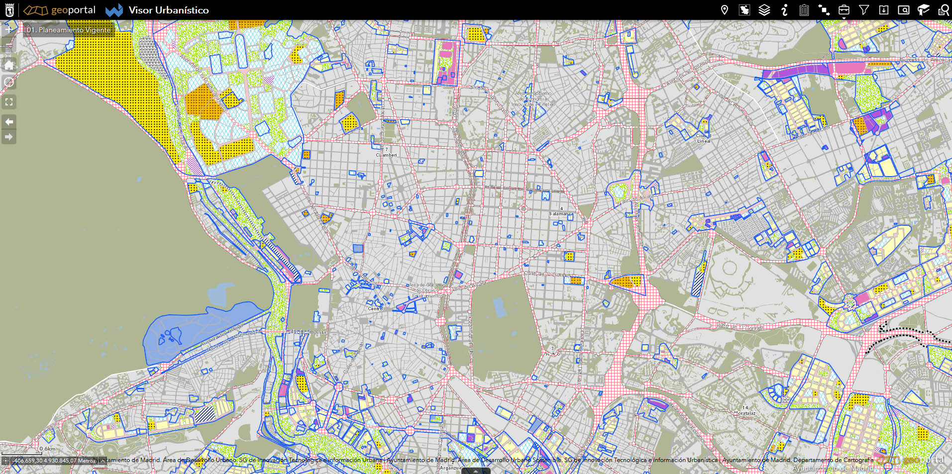
Task: Return to default extent with Home button
Action: (x=9, y=65)
